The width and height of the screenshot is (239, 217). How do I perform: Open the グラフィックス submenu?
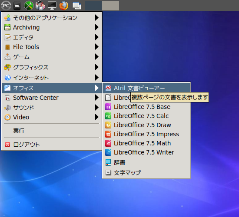[52, 67]
